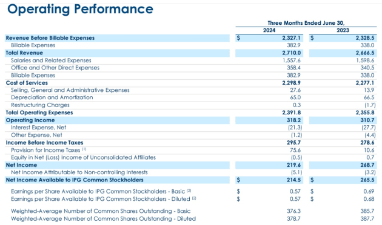Click the 0.68 diluted EPS value
The width and height of the screenshot is (382, 225).
click(369, 199)
